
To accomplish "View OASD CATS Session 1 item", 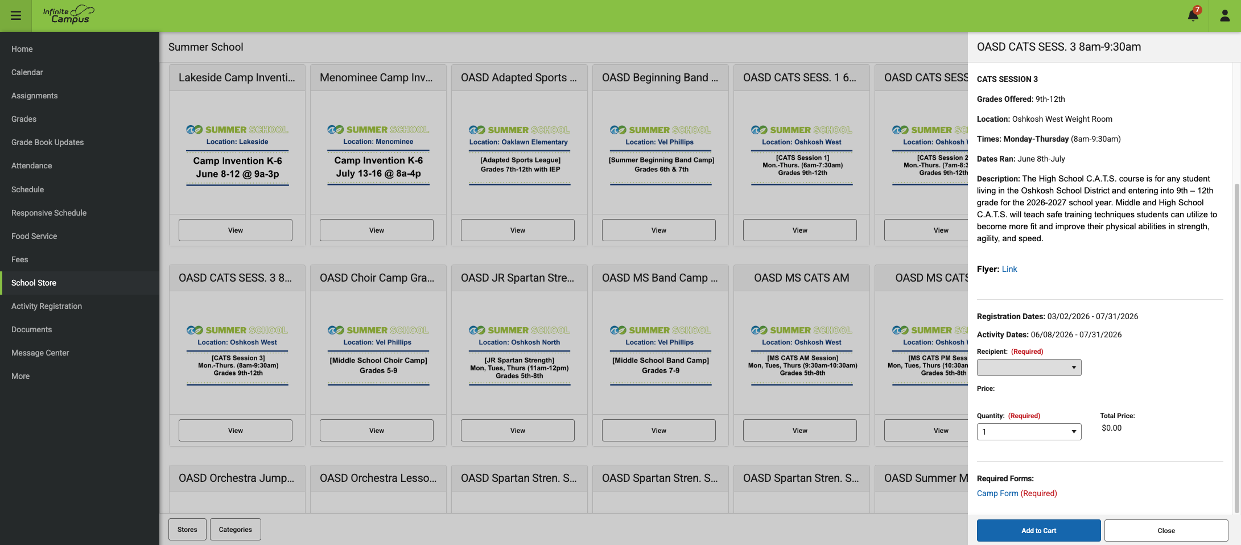I will click(x=800, y=230).
